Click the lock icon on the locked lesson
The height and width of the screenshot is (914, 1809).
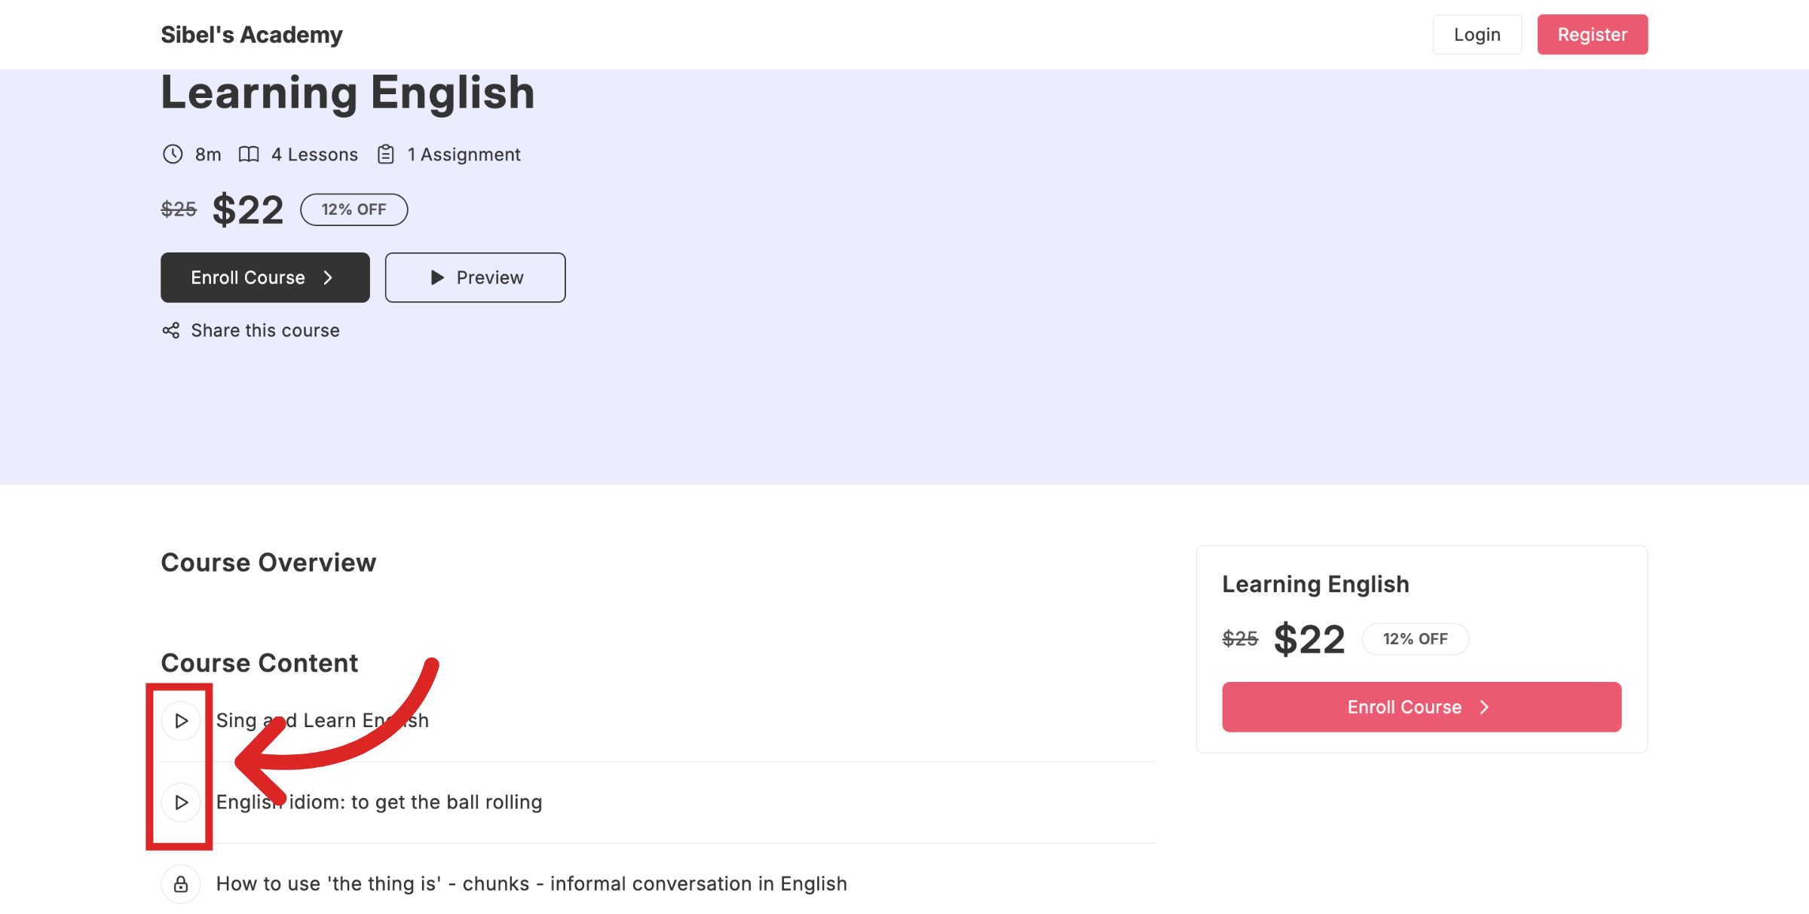tap(181, 883)
